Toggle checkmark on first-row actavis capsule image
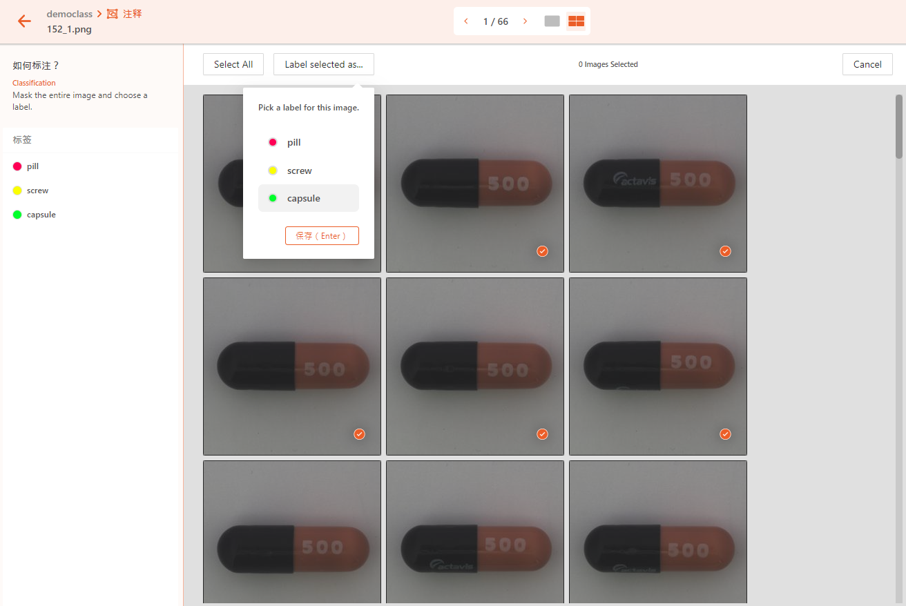The height and width of the screenshot is (606, 906). click(725, 251)
